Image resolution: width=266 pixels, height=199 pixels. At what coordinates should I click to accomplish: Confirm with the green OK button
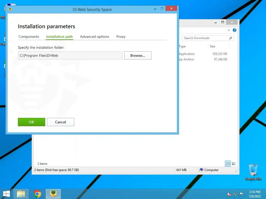coord(31,122)
